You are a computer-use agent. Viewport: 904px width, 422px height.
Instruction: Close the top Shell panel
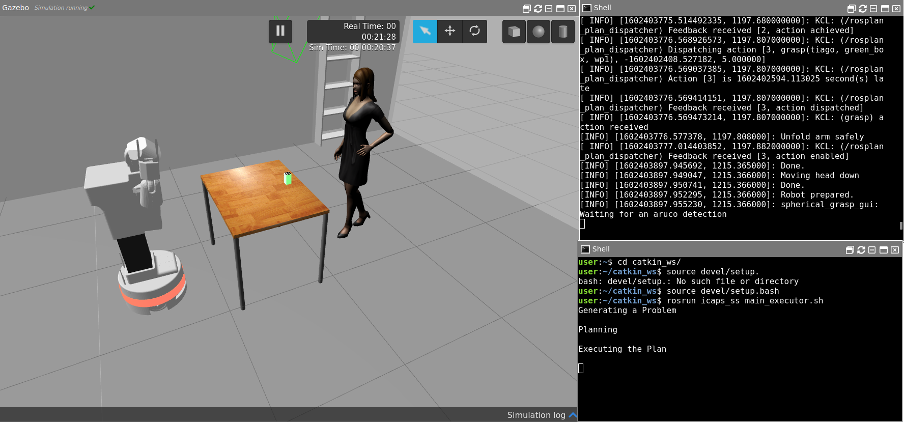[896, 9]
